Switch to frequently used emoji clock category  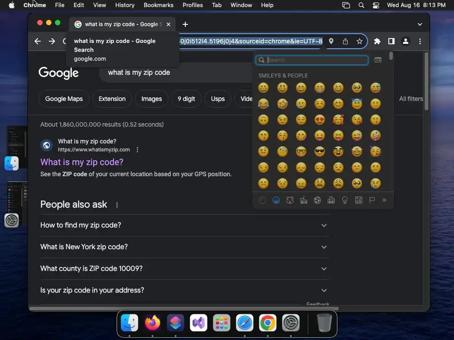(262, 200)
